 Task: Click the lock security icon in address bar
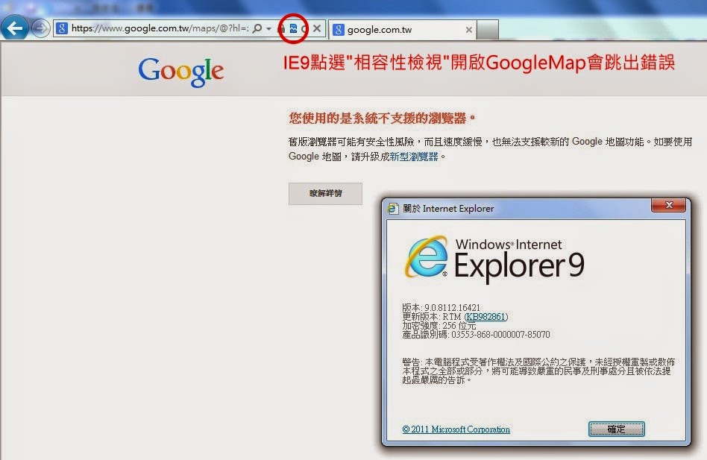[x=282, y=29]
